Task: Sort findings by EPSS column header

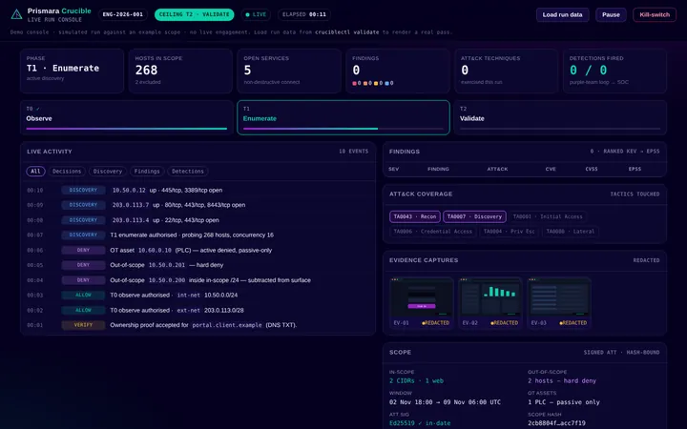Action: [x=635, y=169]
